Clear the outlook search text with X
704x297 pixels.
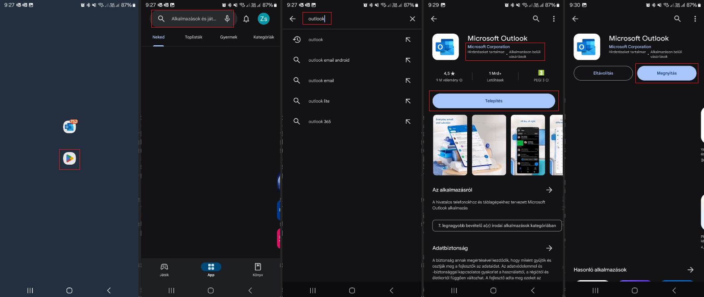tap(412, 19)
